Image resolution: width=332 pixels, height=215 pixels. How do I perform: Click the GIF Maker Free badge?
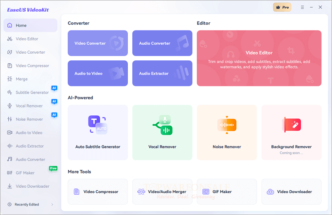(53, 168)
